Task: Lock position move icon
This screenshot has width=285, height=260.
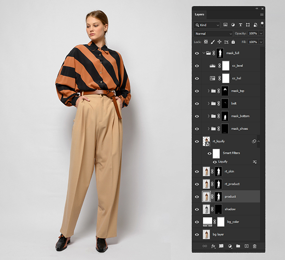Action: coord(219,42)
